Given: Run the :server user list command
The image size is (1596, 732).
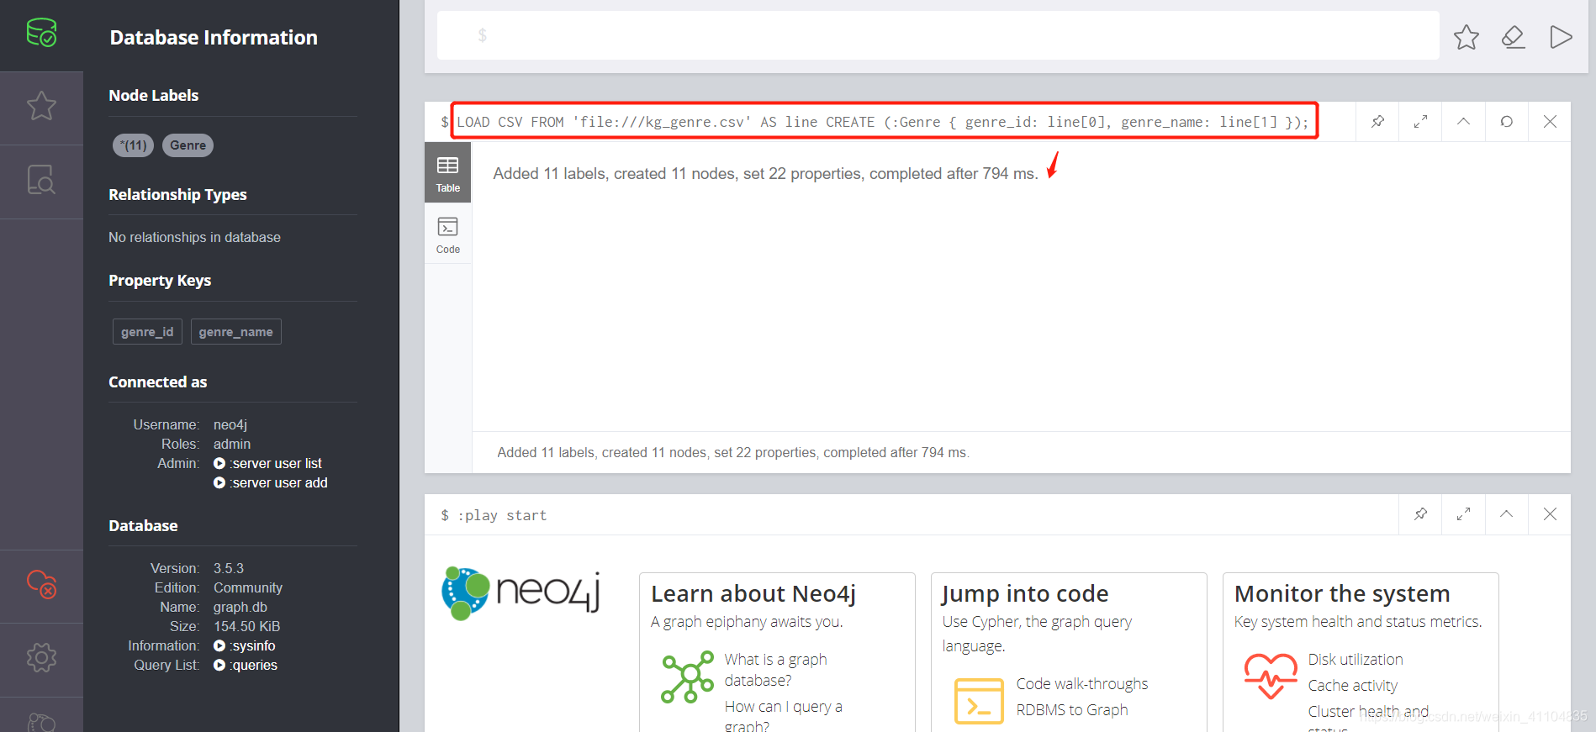Looking at the screenshot, I should [267, 464].
